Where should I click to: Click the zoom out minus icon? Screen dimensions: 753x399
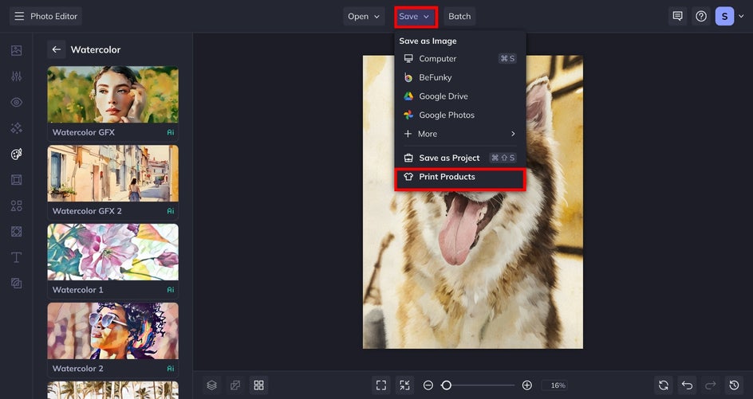[428, 385]
